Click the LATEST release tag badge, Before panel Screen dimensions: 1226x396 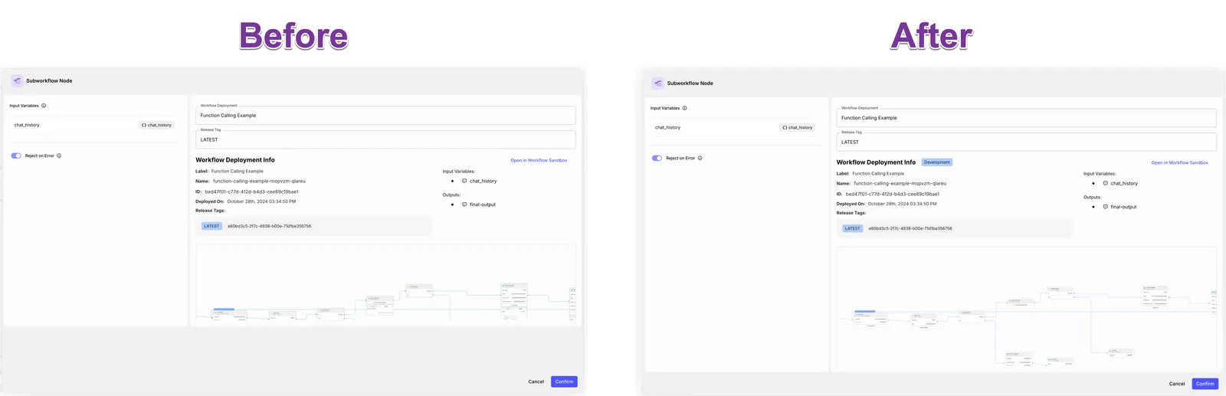(x=211, y=226)
